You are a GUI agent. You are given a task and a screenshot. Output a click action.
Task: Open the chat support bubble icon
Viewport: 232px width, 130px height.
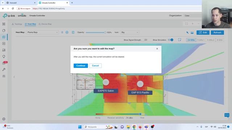click(x=227, y=115)
